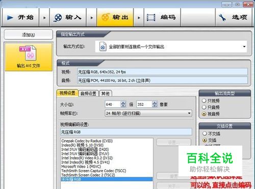
Task: Choose 视音频 output stream type
Action: 211,114
